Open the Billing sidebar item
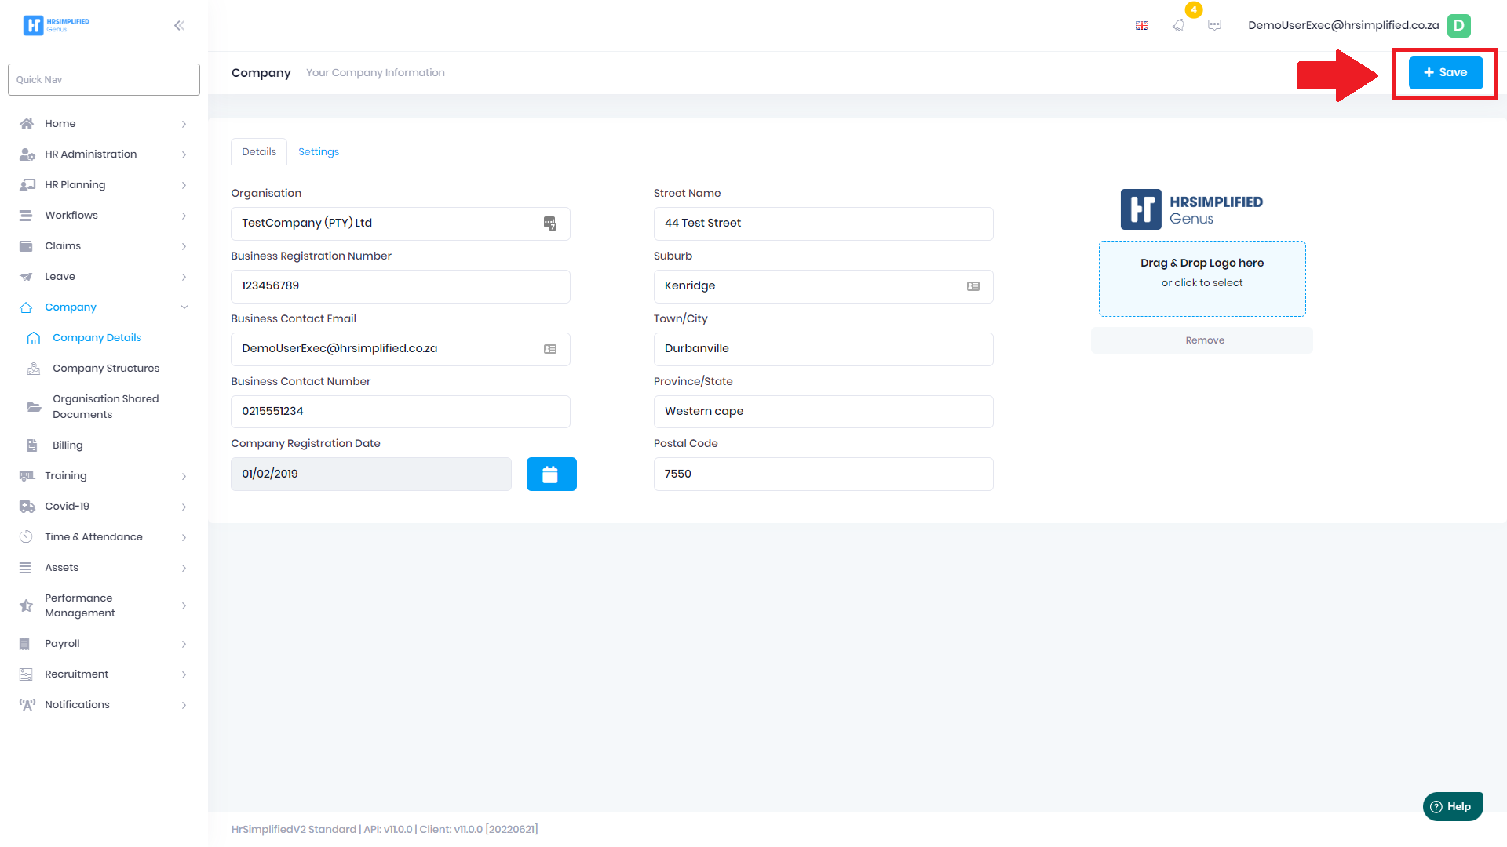 (68, 445)
